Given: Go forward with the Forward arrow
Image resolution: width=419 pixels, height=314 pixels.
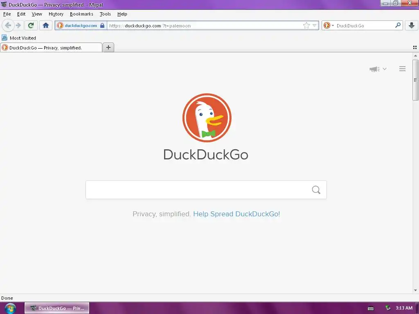Looking at the screenshot, I should pos(18,26).
